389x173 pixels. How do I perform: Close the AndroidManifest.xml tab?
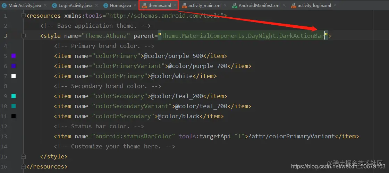pos(284,5)
